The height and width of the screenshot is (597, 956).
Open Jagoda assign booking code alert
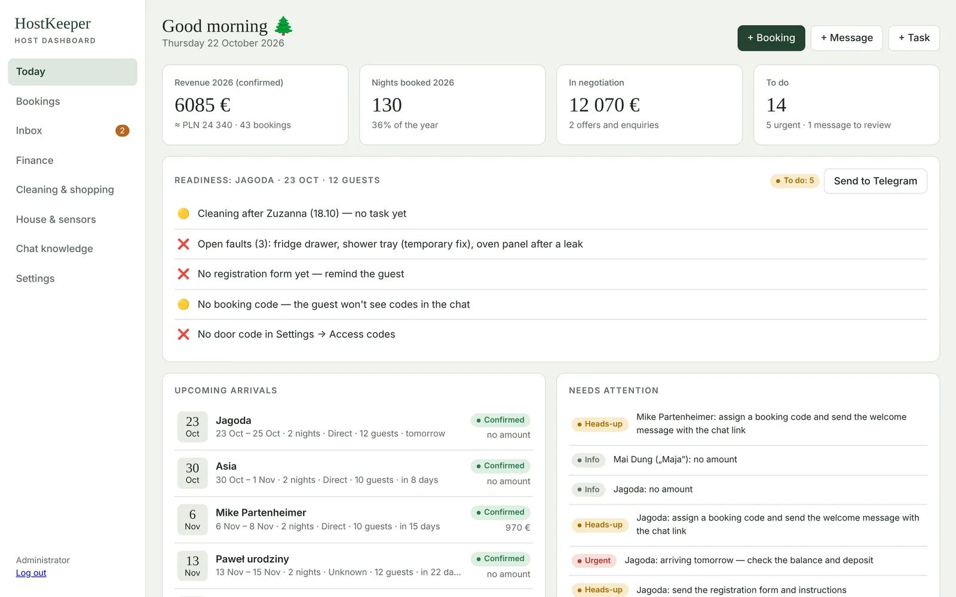[748, 525]
